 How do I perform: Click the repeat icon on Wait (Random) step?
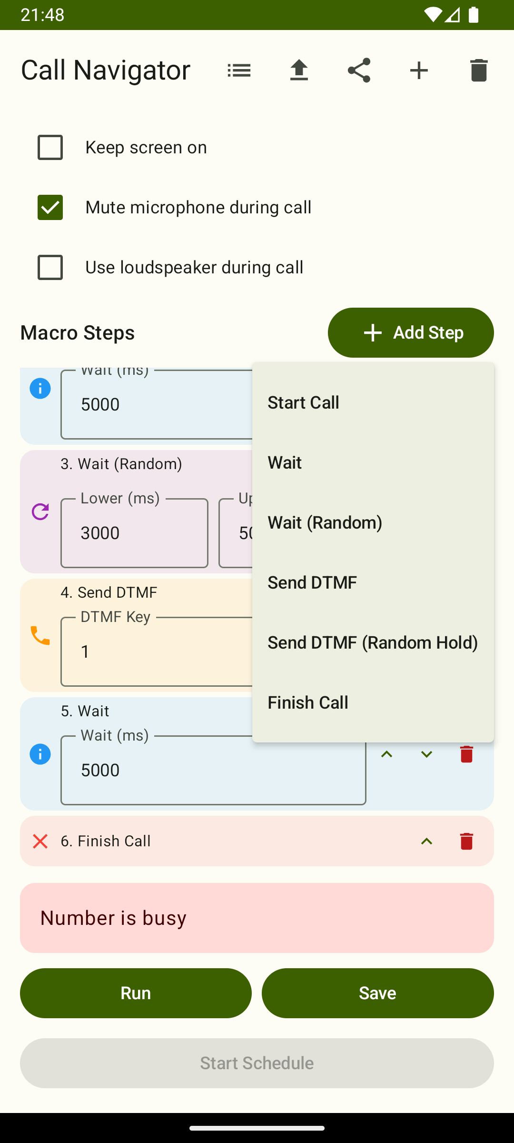40,511
